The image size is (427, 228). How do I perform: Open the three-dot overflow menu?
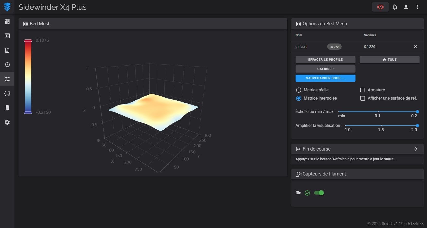tap(417, 7)
